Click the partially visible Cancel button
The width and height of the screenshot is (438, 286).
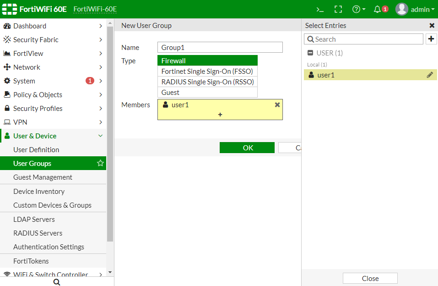coord(290,148)
